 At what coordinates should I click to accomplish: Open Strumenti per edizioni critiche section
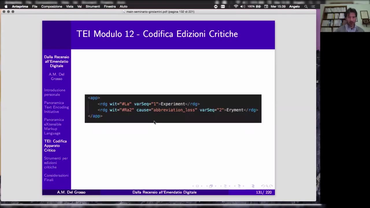[x=56, y=163]
